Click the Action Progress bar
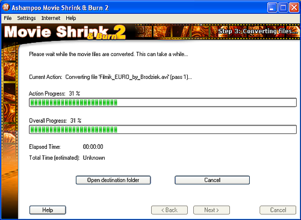Image resolution: width=301 pixels, height=220 pixels. 163,102
